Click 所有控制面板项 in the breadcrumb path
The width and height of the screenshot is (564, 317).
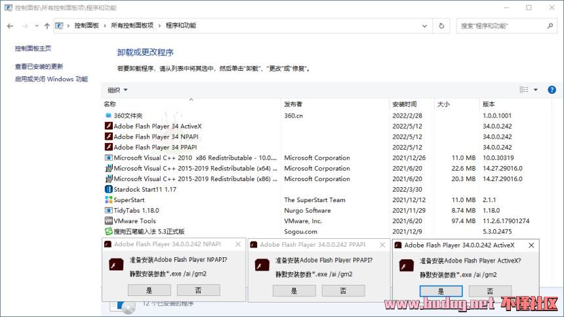coord(132,26)
